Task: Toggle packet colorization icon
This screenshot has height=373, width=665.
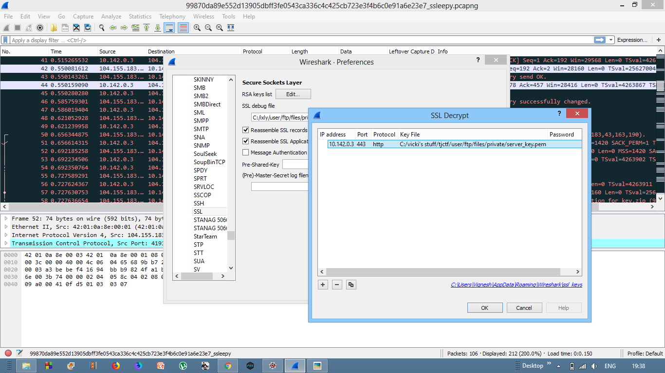Action: coord(183,28)
